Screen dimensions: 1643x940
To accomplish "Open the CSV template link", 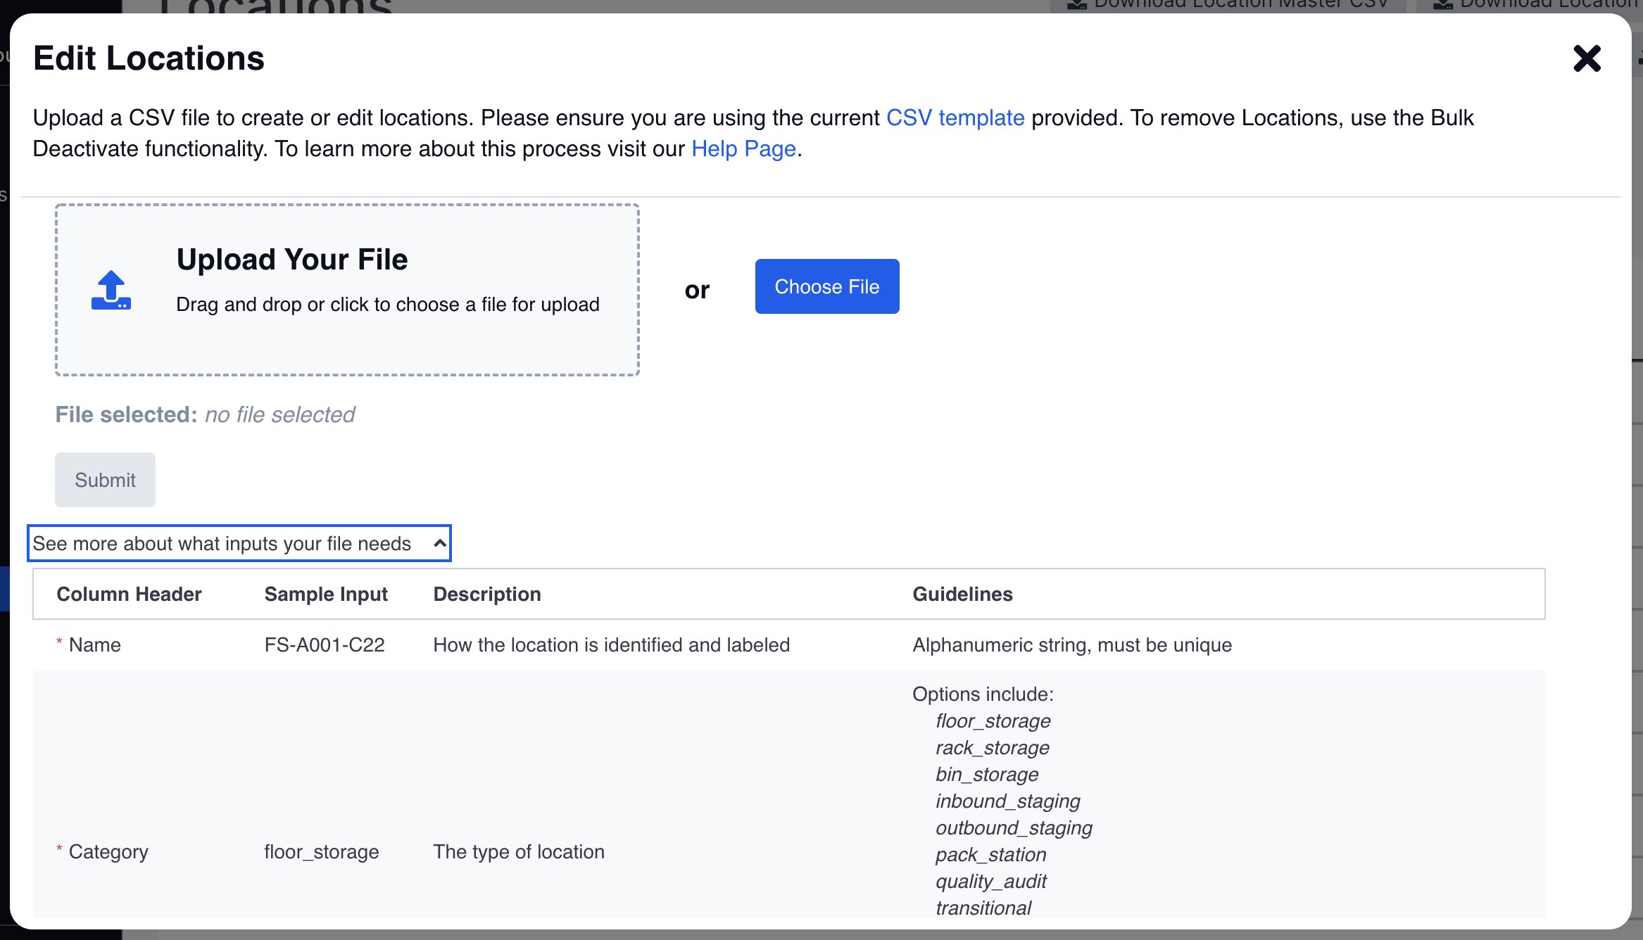I will (955, 118).
